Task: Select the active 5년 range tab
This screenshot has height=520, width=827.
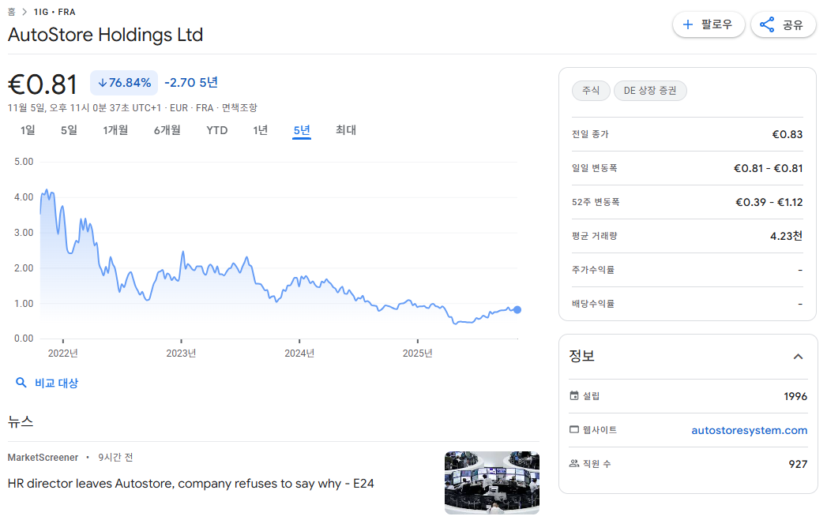Action: tap(302, 130)
